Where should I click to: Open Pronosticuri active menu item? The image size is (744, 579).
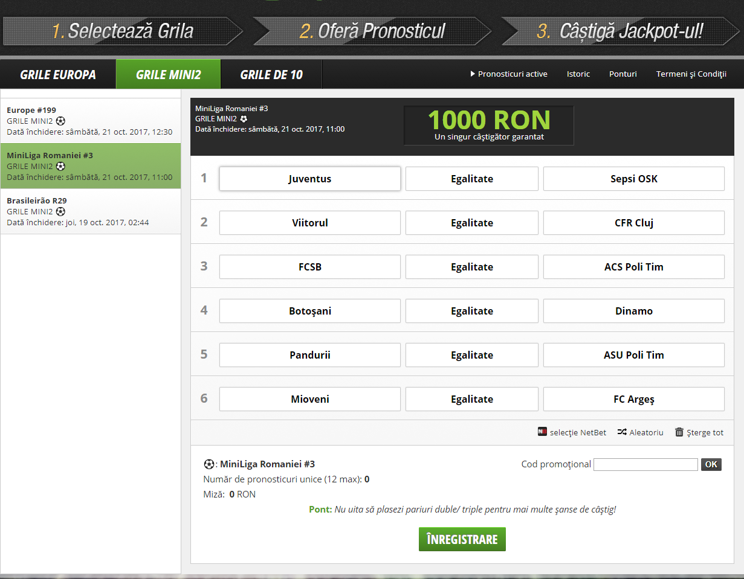[x=513, y=74]
